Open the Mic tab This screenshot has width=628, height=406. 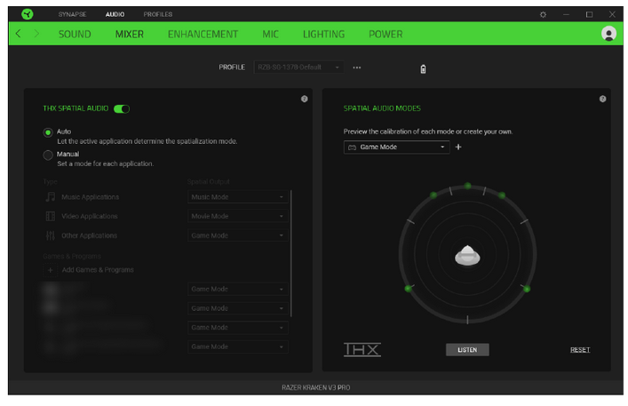pyautogui.click(x=270, y=34)
